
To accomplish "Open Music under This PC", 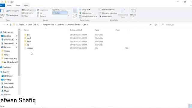I will point(6,91).
